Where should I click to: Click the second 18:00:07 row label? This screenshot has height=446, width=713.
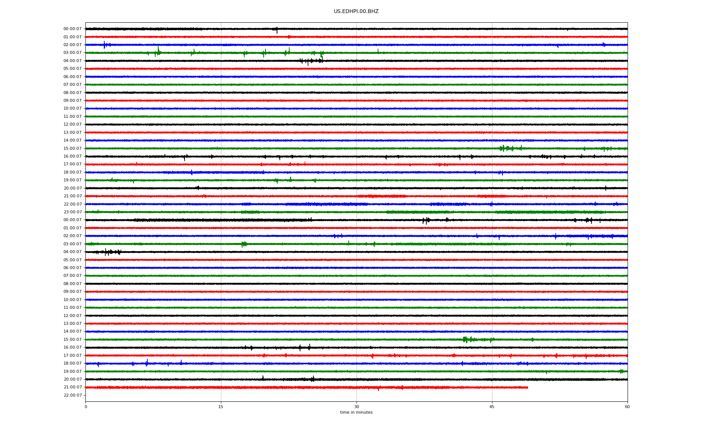click(72, 363)
